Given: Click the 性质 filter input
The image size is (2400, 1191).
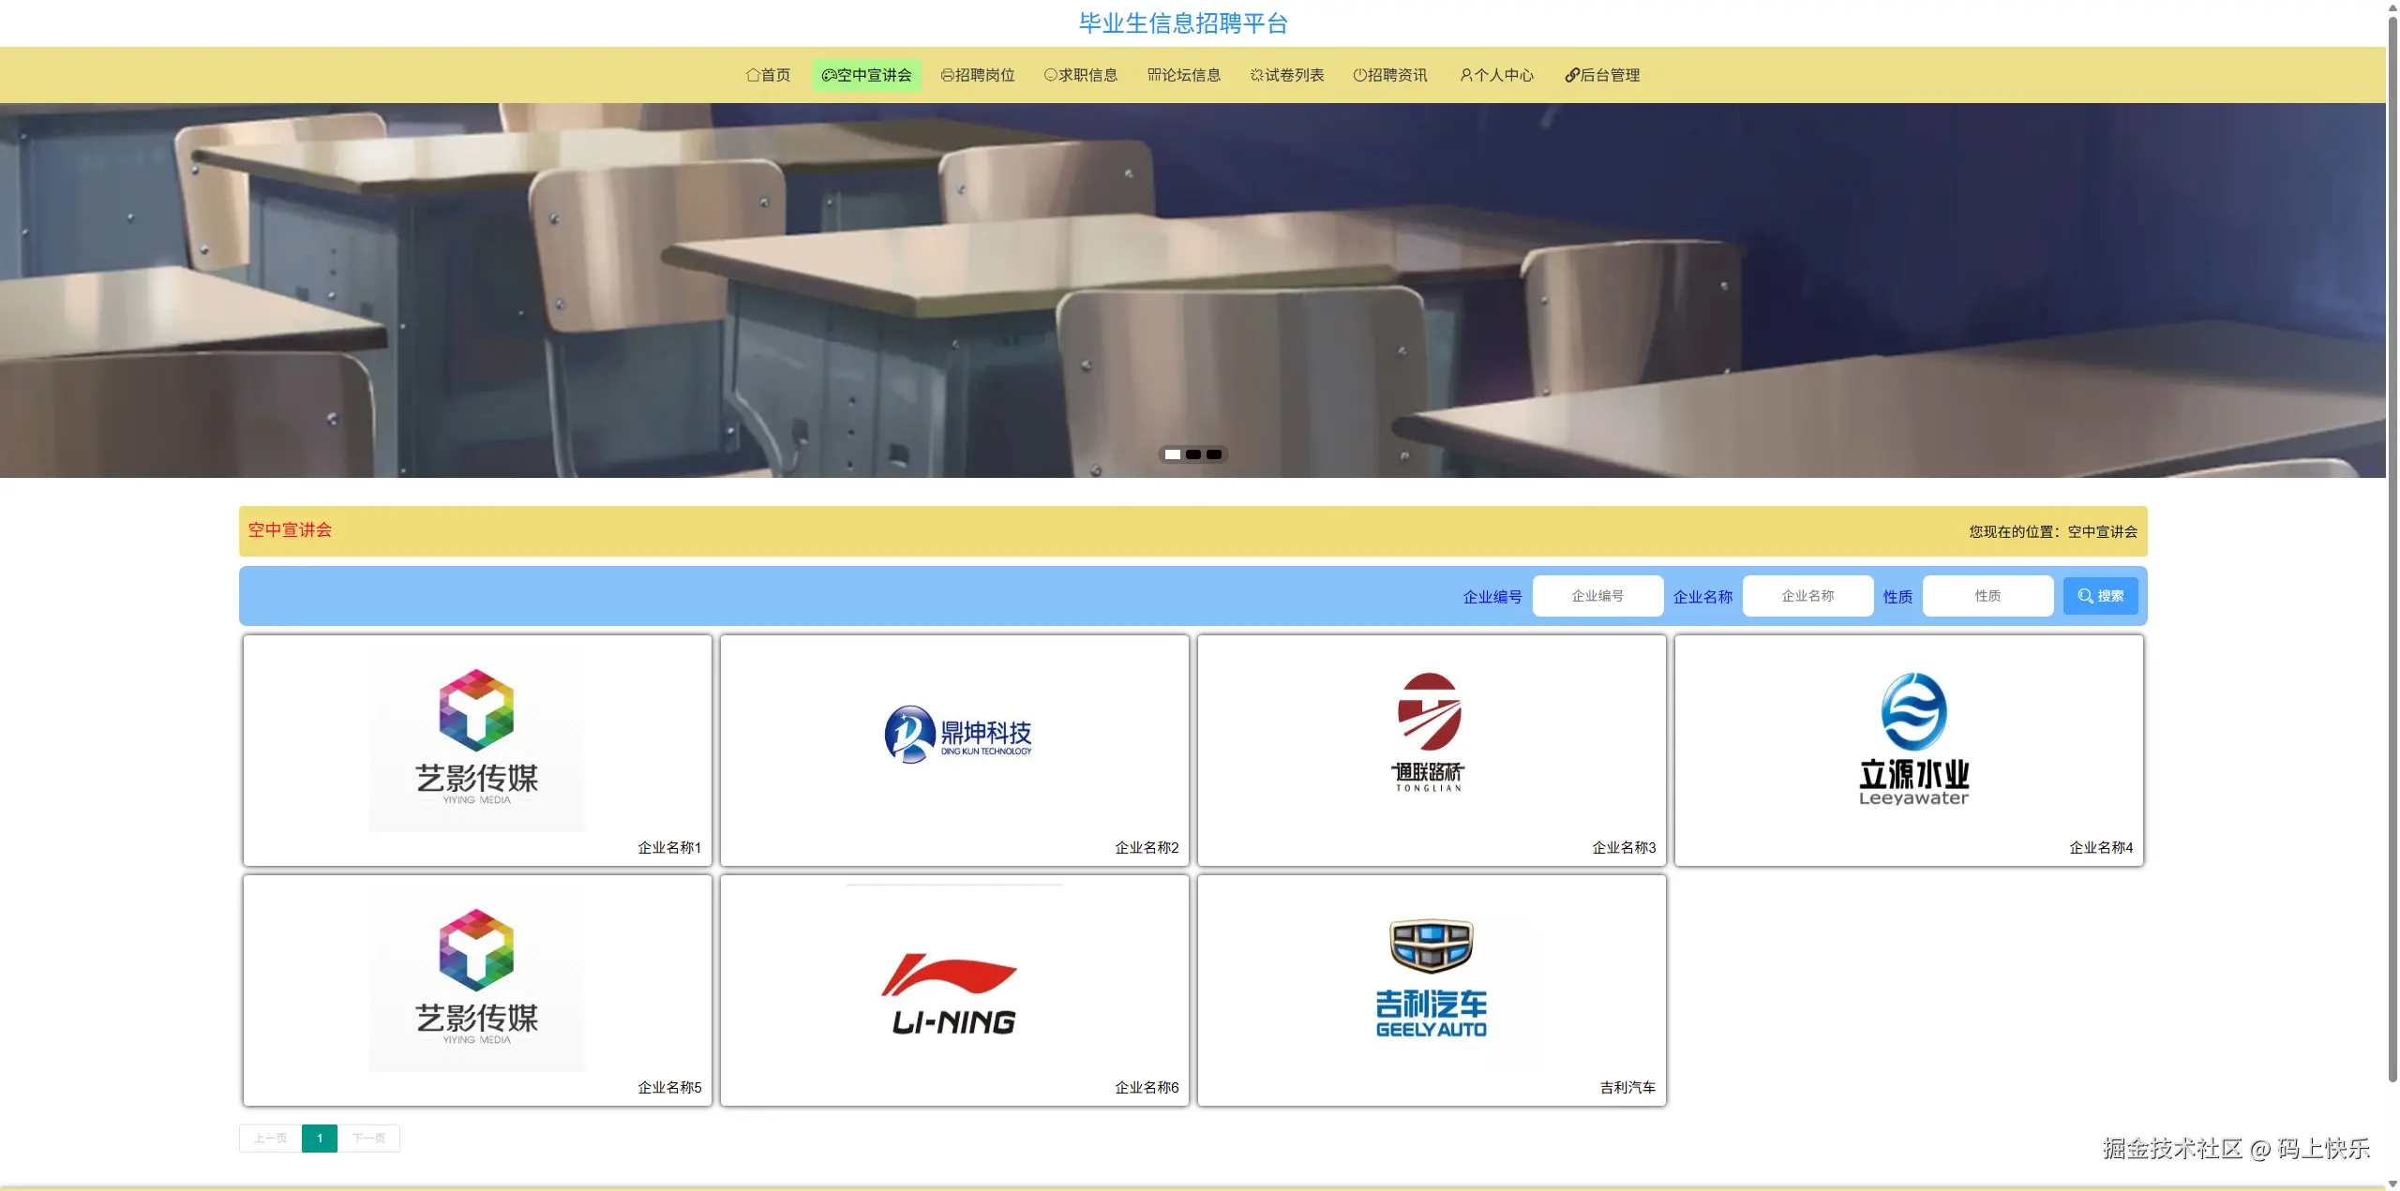Looking at the screenshot, I should [x=1987, y=596].
